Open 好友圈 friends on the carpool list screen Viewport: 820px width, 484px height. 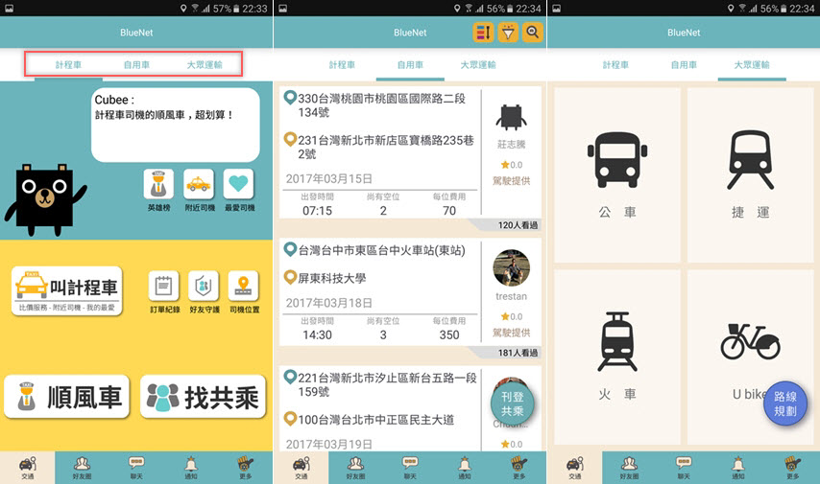[x=355, y=468]
